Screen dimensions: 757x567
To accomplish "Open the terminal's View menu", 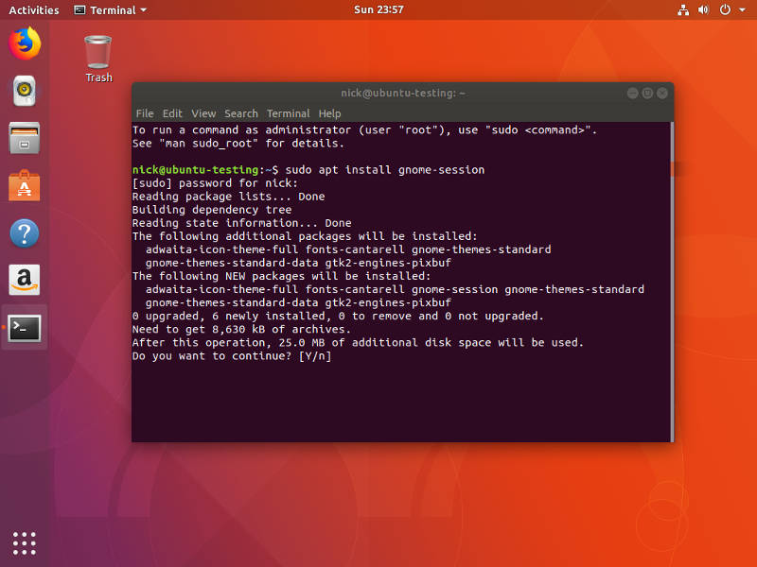I will (x=203, y=113).
